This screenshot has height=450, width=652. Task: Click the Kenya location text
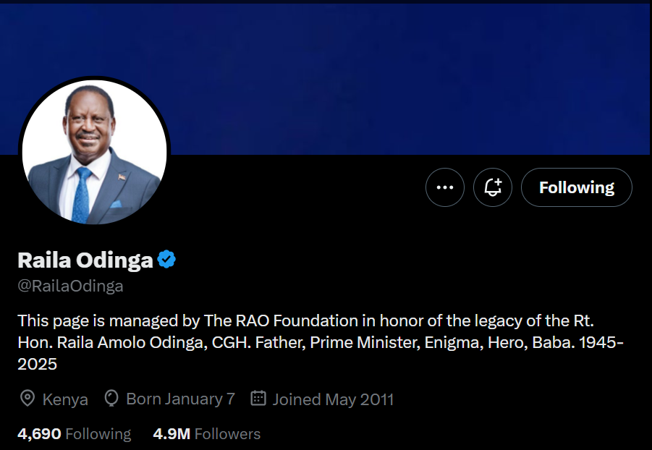(65, 399)
